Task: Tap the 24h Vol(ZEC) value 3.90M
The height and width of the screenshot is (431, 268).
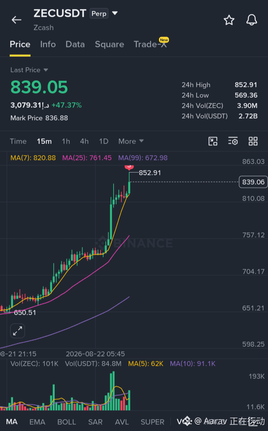Action: tap(247, 106)
